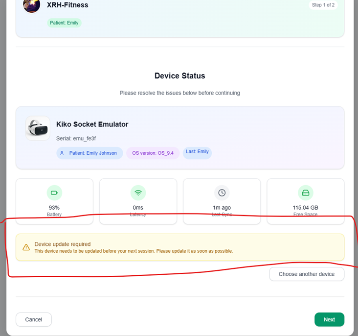Screen dimensions: 358x336
Task: Click the Next button
Action: [x=329, y=319]
